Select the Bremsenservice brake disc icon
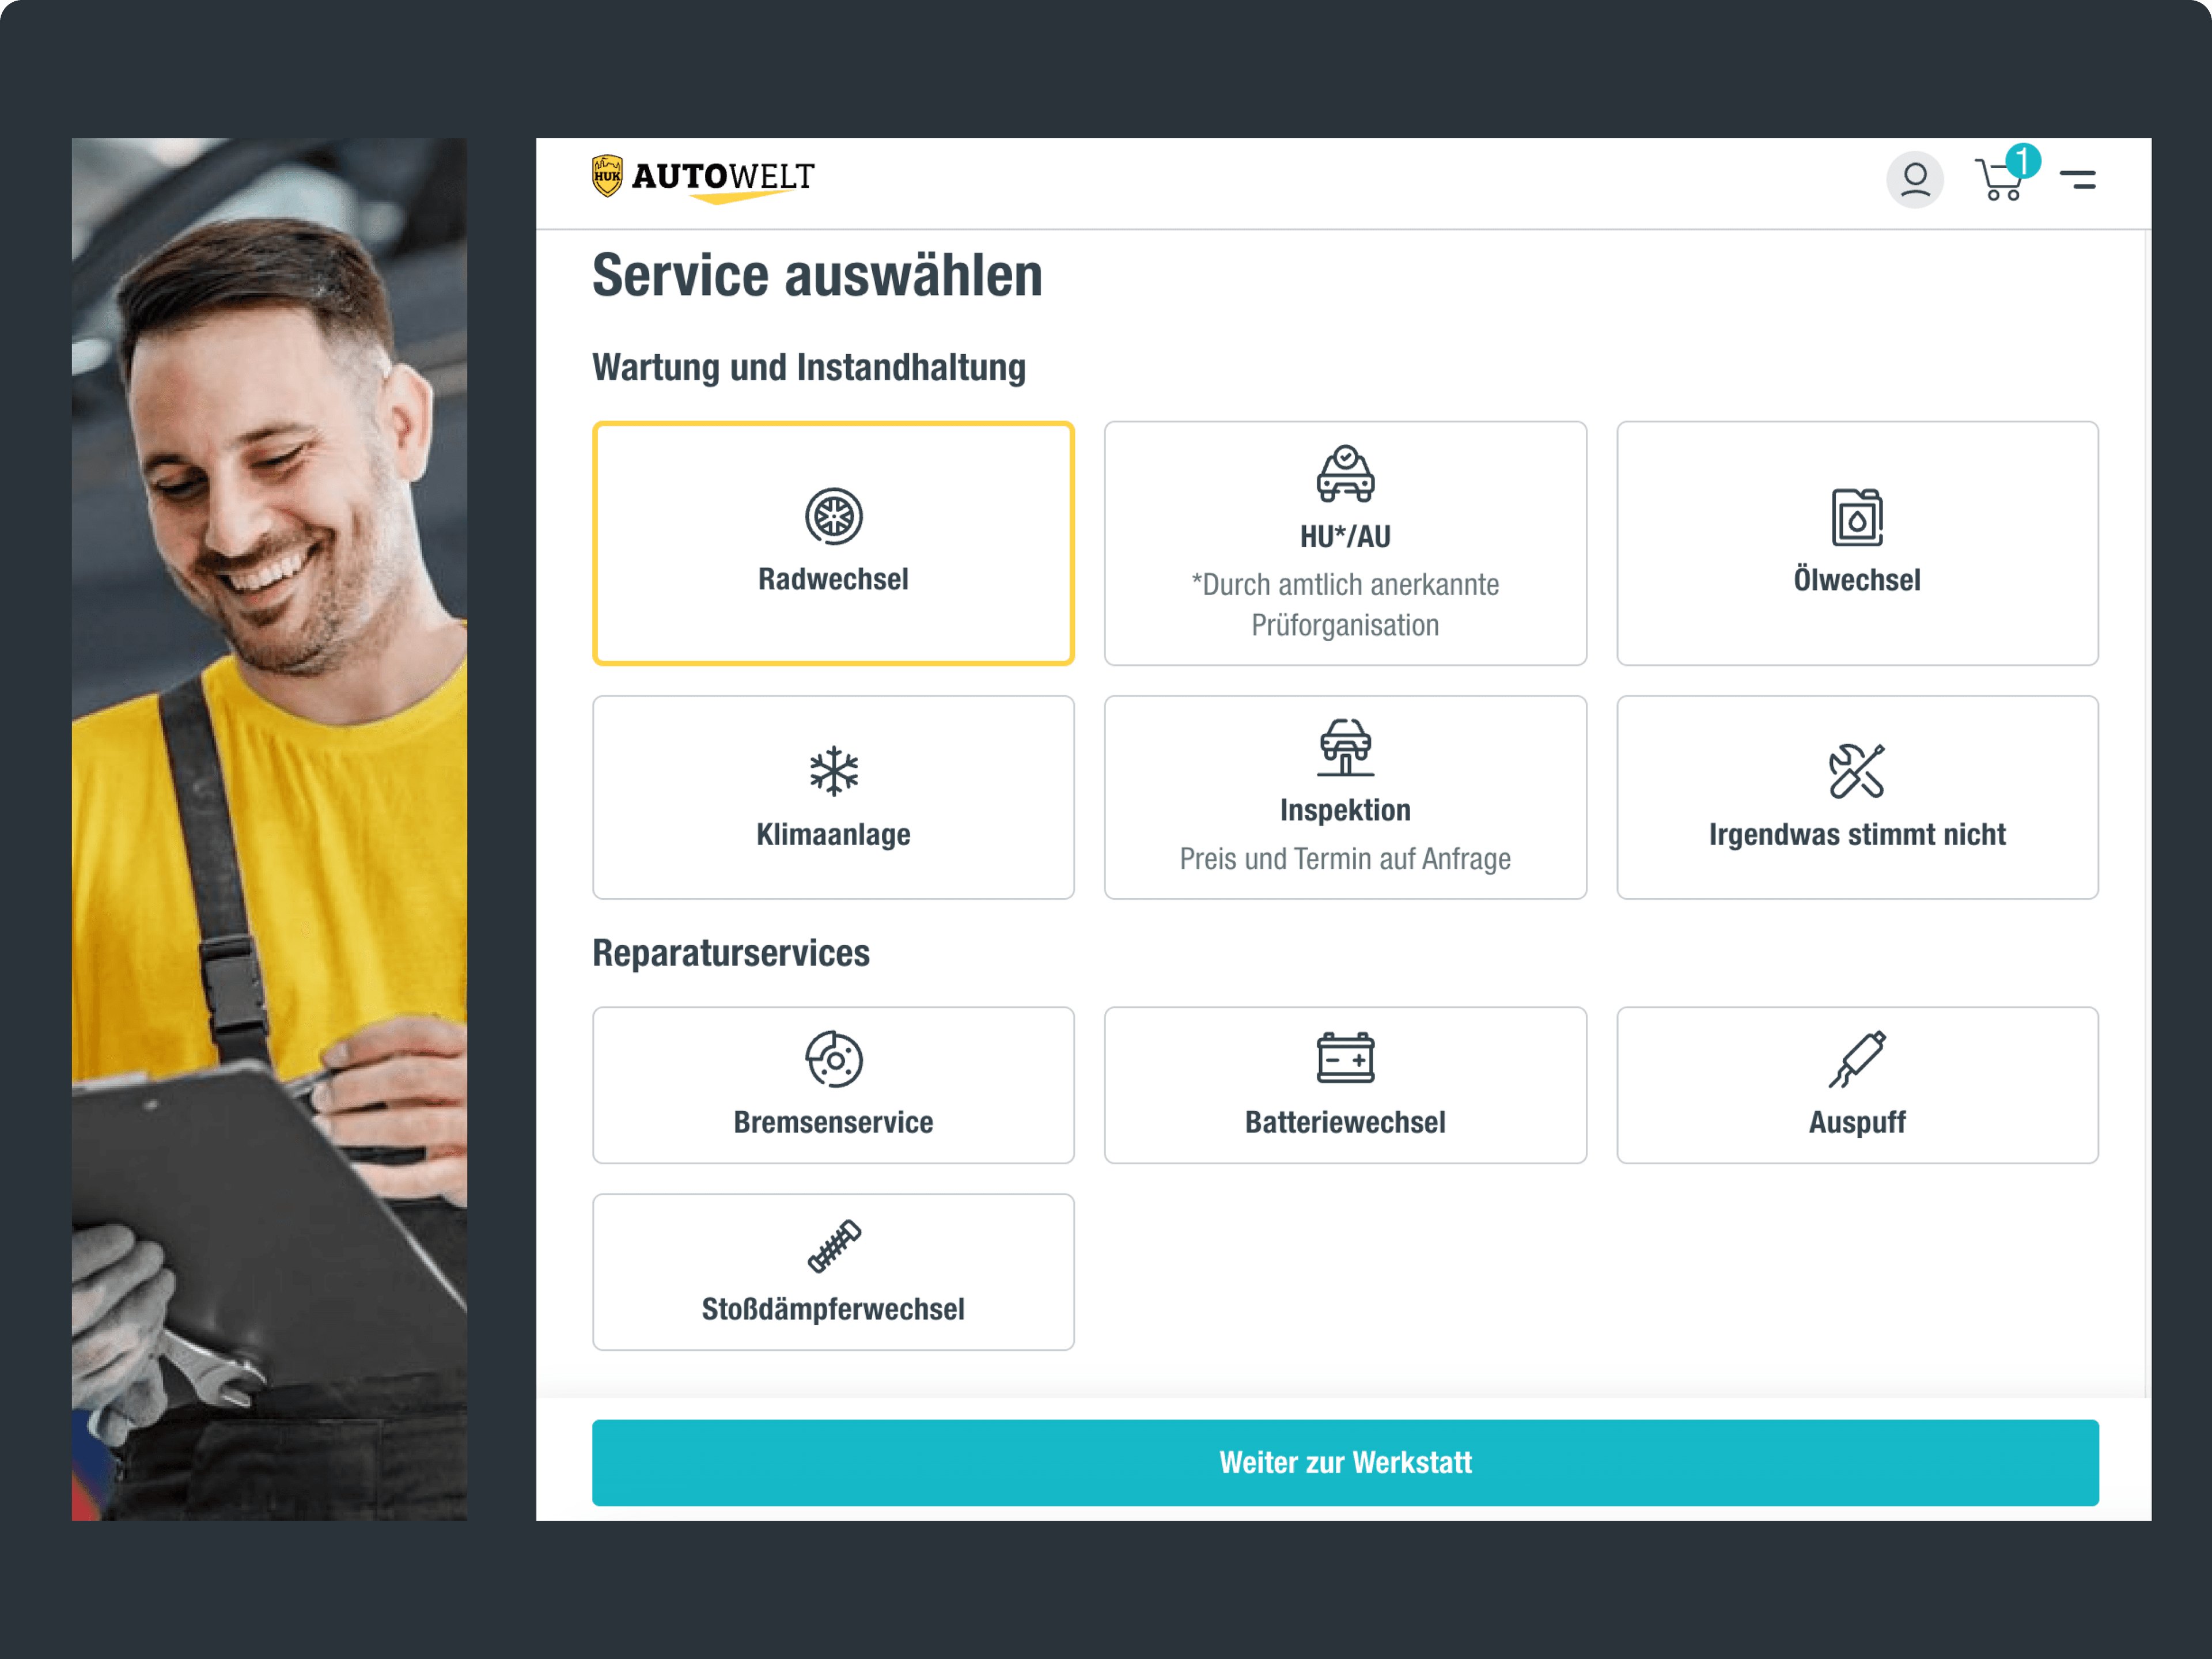Image resolution: width=2212 pixels, height=1659 pixels. pos(833,1059)
